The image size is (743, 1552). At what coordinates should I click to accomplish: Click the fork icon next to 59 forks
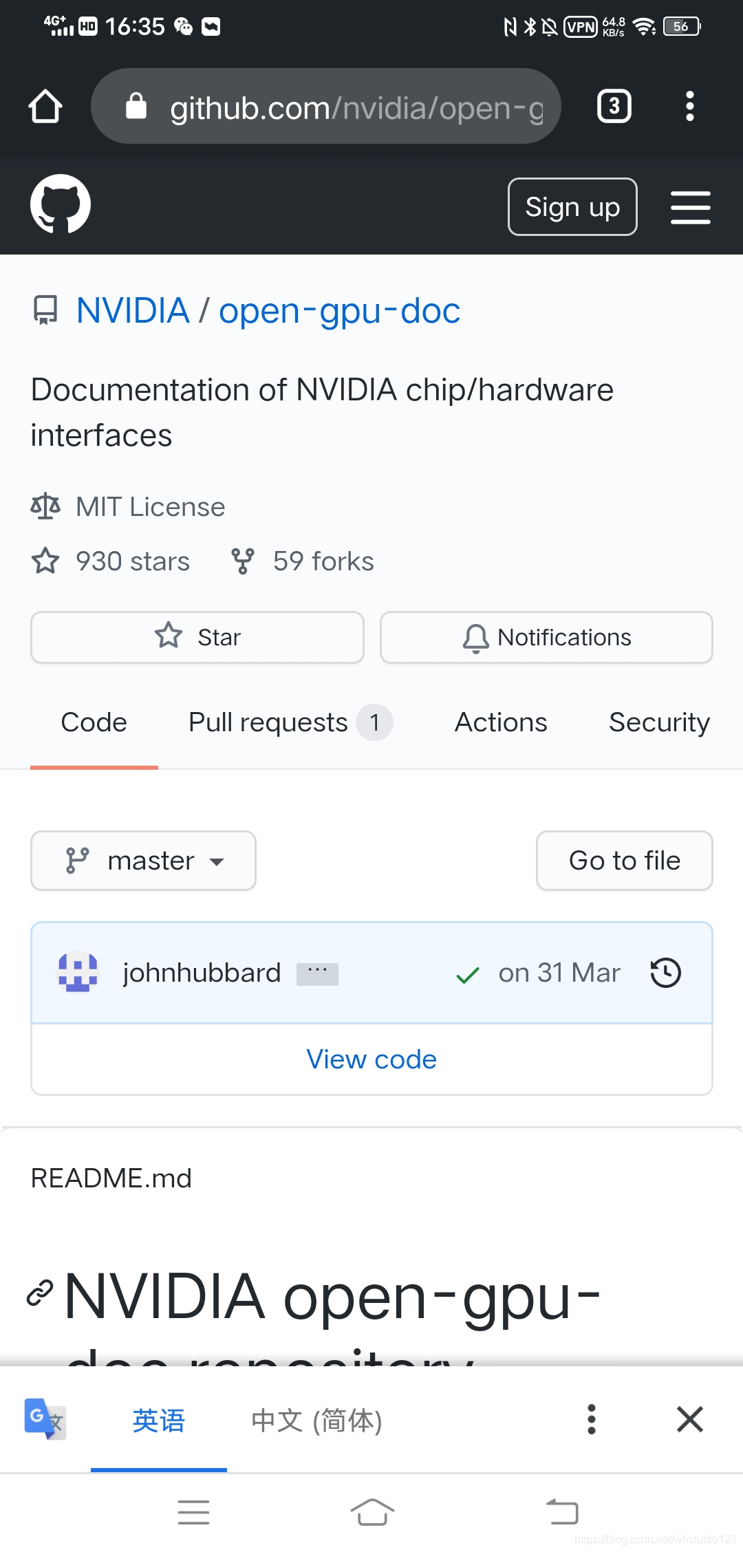pos(243,561)
